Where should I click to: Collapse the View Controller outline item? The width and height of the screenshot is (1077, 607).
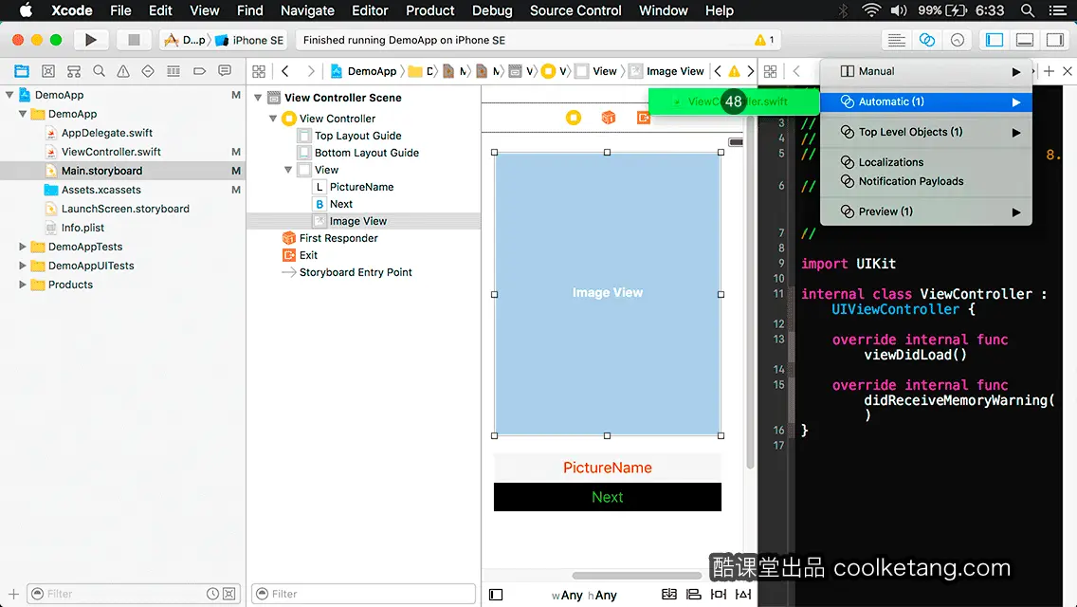[x=273, y=119]
